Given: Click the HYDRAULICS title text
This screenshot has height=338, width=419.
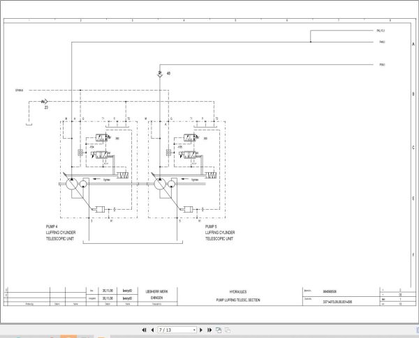Looking at the screenshot, I should point(238,292).
